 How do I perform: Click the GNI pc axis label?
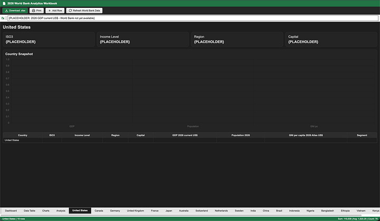click(x=314, y=126)
